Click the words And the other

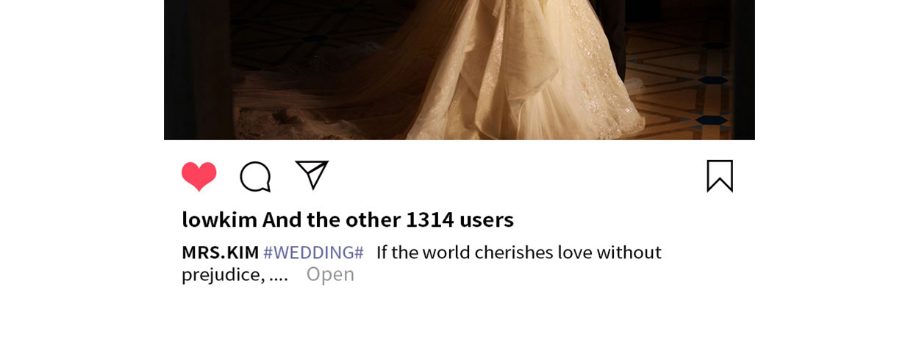(332, 219)
